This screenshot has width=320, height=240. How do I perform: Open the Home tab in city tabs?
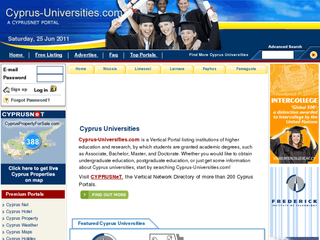tap(81, 69)
